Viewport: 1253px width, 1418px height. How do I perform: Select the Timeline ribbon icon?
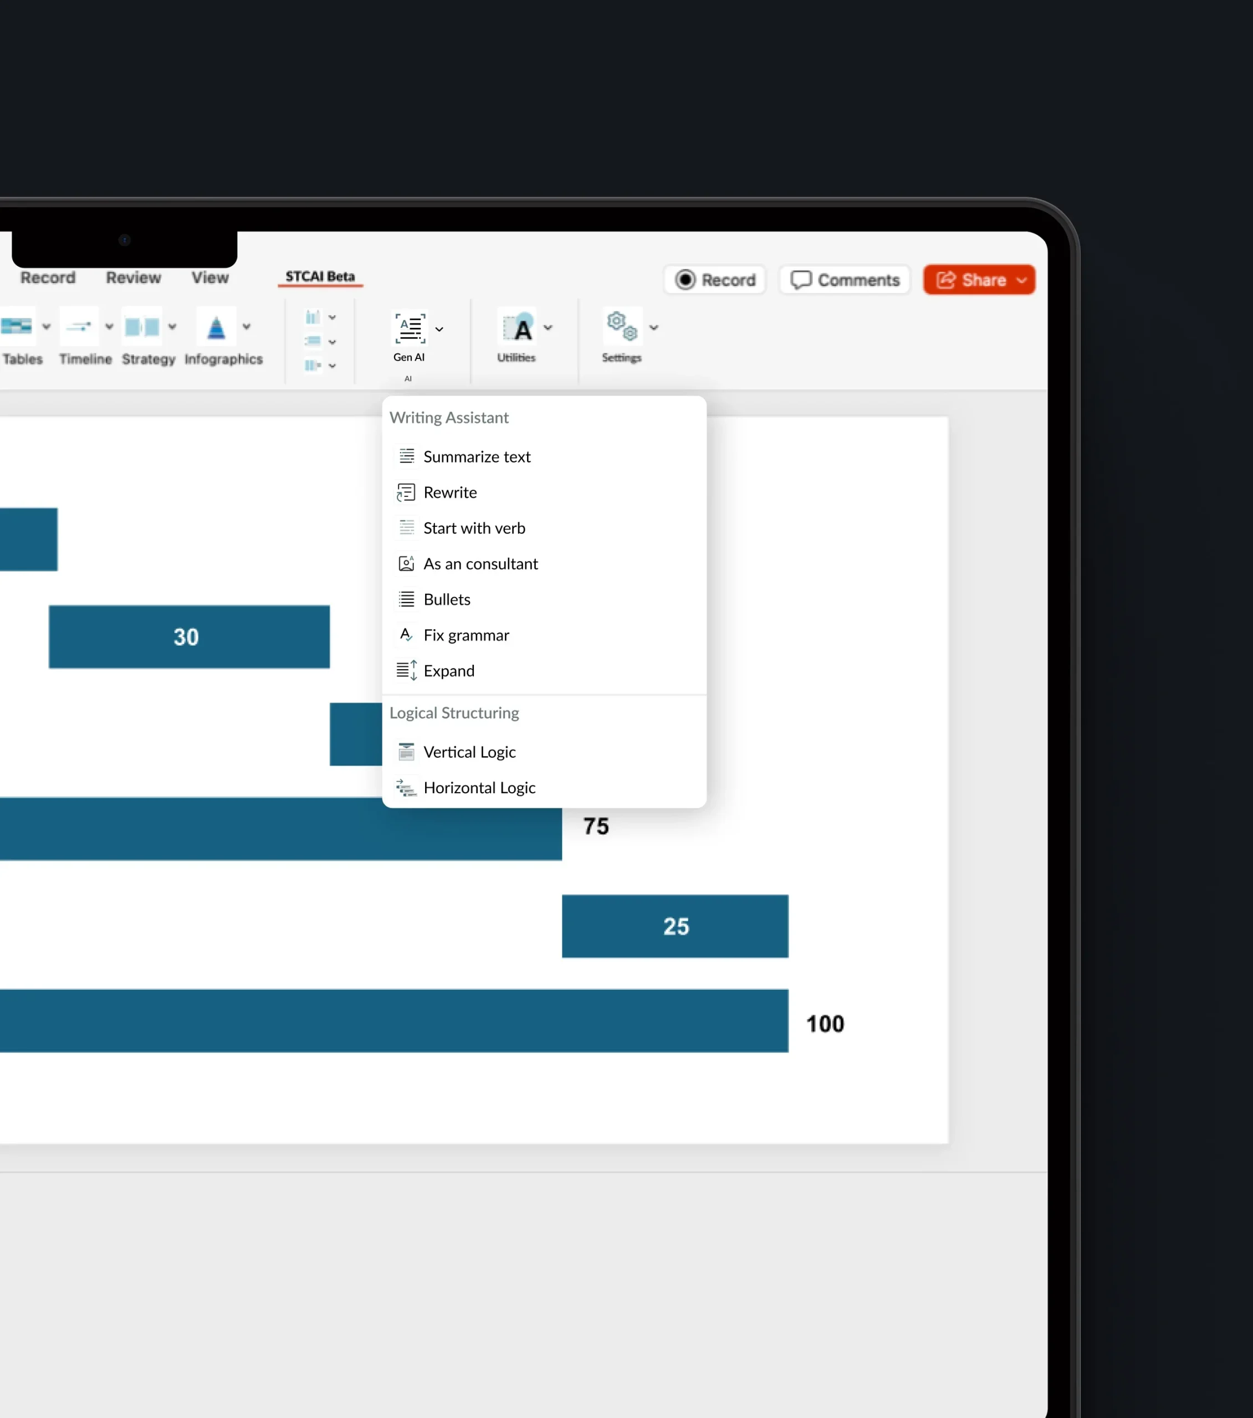[x=79, y=326]
